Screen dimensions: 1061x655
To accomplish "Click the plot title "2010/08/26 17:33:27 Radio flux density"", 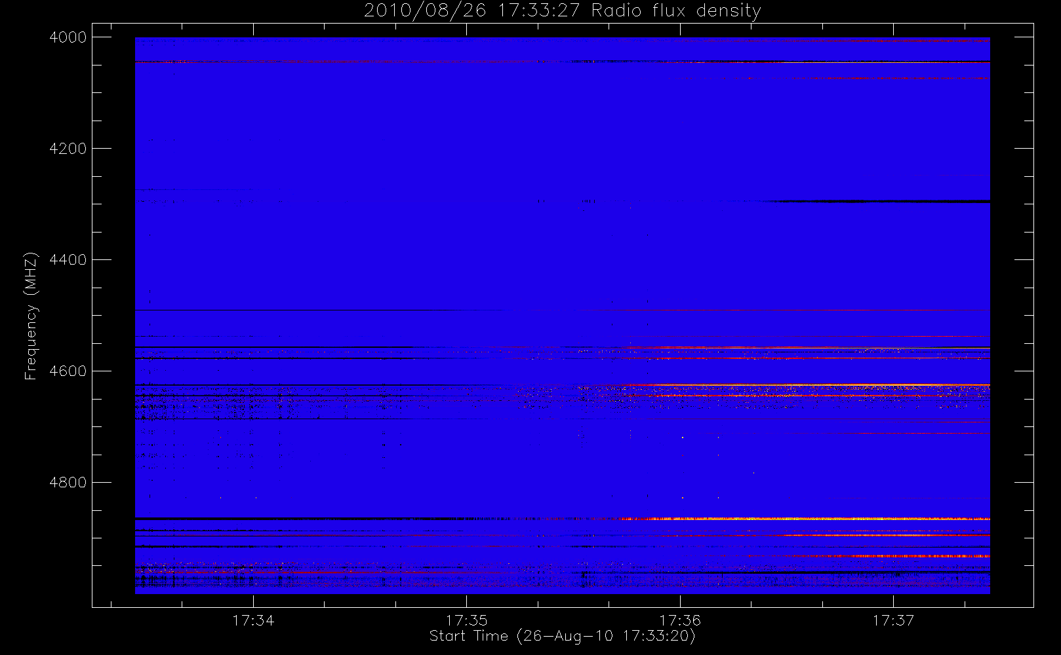I will (562, 11).
